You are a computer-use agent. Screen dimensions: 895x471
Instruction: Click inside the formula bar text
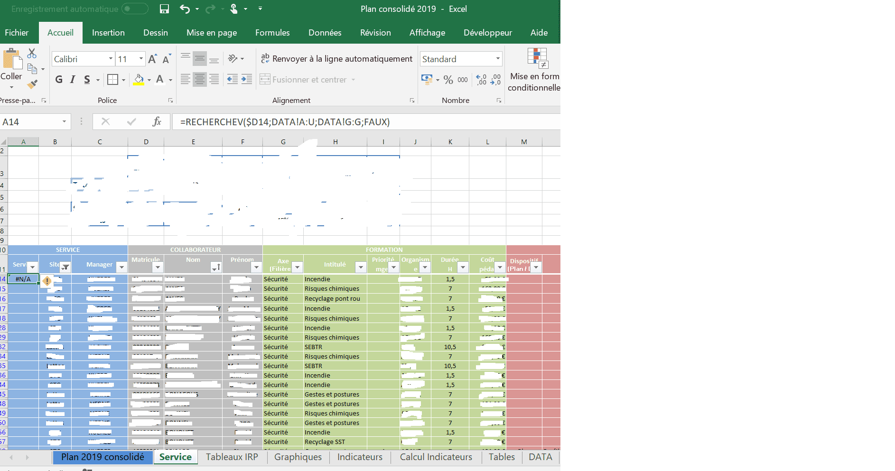coord(332,122)
